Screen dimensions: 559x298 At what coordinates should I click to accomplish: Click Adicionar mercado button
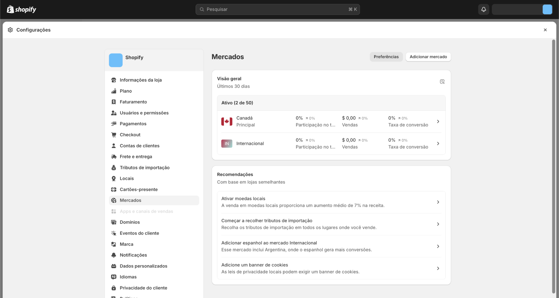428,57
